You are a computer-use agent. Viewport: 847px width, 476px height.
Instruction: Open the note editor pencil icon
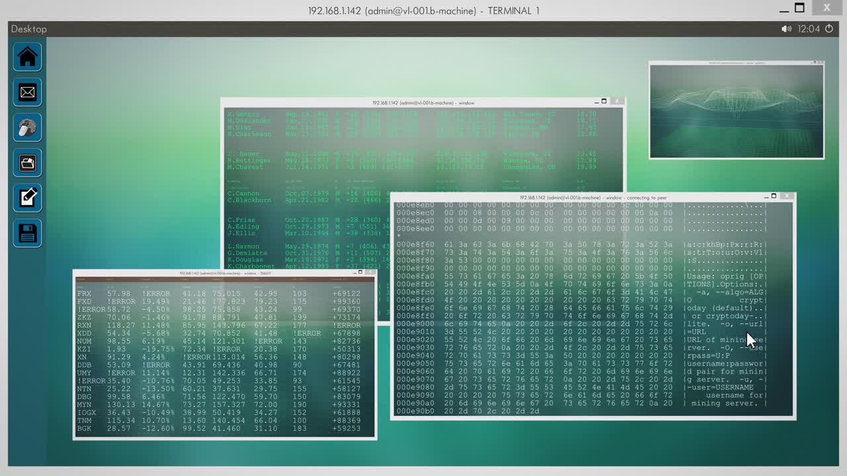pos(27,198)
